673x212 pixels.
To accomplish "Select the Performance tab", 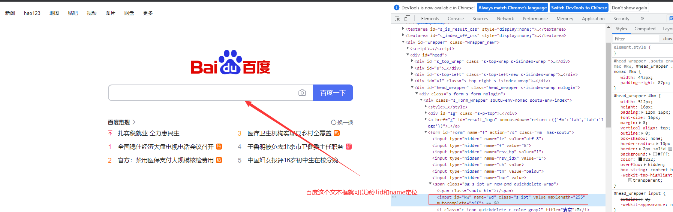I will 535,19.
